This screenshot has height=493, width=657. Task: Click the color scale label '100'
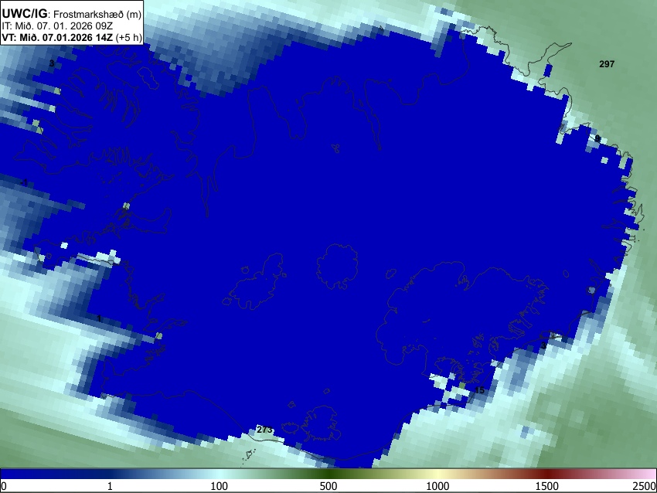click(220, 486)
